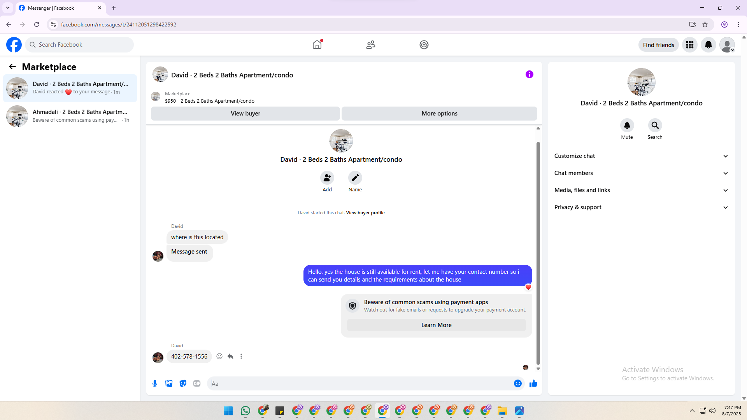Image resolution: width=747 pixels, height=420 pixels.
Task: Open the Windows Start menu
Action: click(x=228, y=411)
